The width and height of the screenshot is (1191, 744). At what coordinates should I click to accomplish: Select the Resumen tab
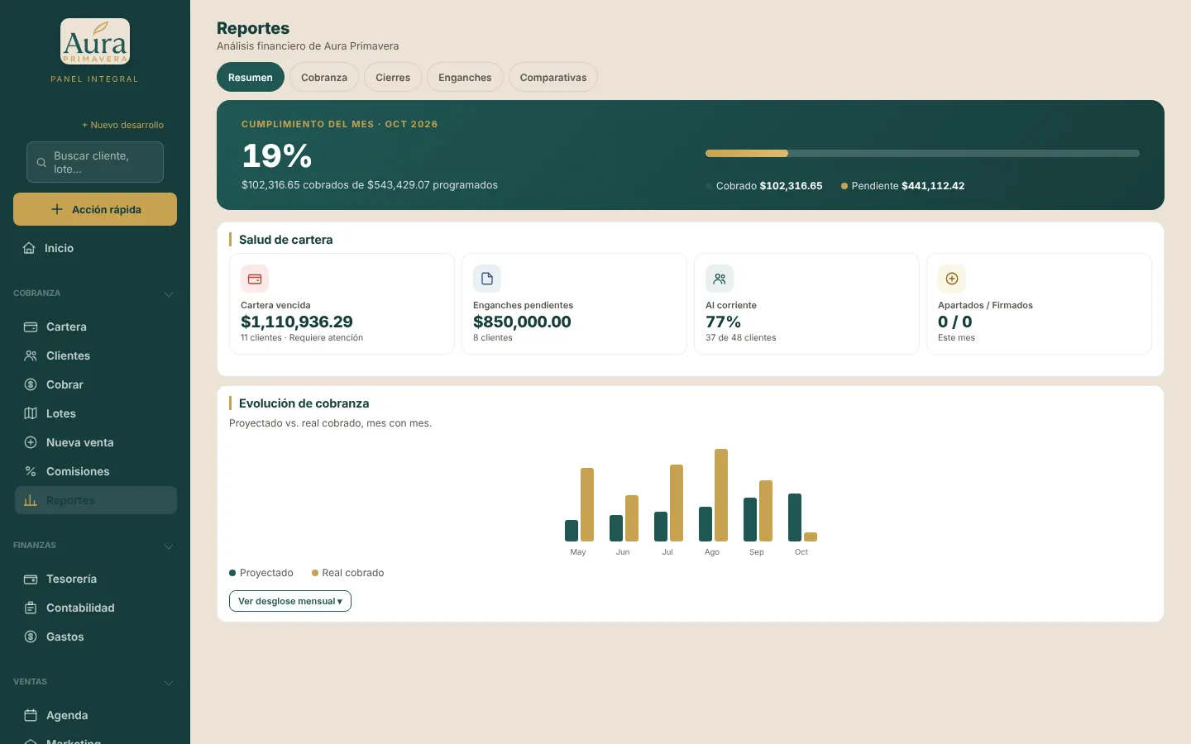[251, 77]
